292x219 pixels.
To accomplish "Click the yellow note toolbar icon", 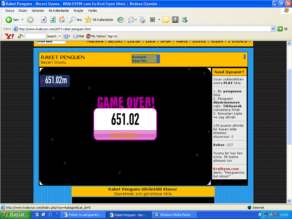I will (x=166, y=20).
